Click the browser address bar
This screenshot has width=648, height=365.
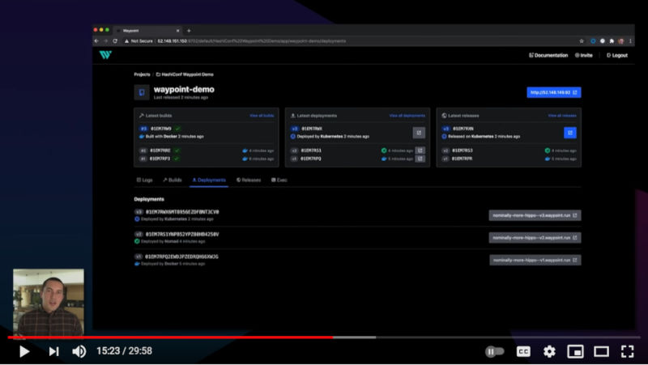pyautogui.click(x=349, y=41)
